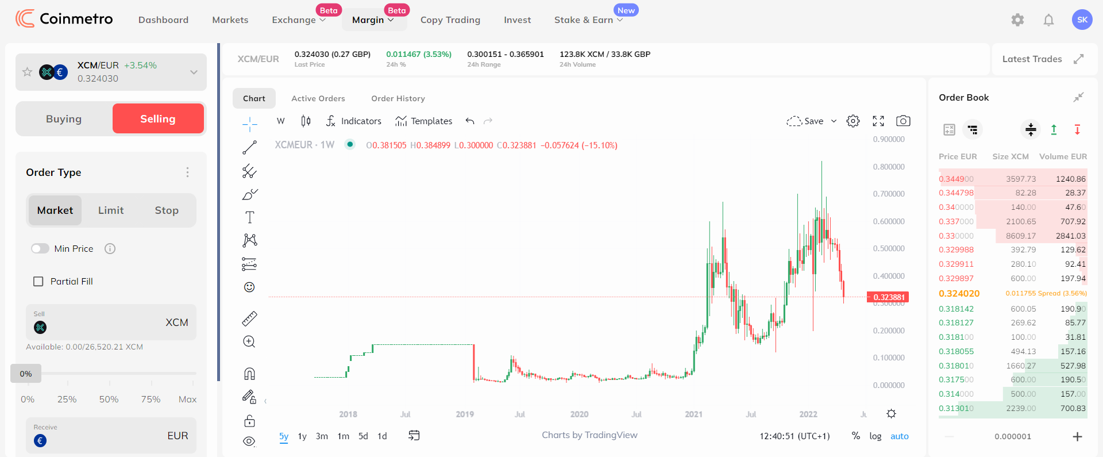
Task: Click the 0% slider handle
Action: [x=26, y=374]
